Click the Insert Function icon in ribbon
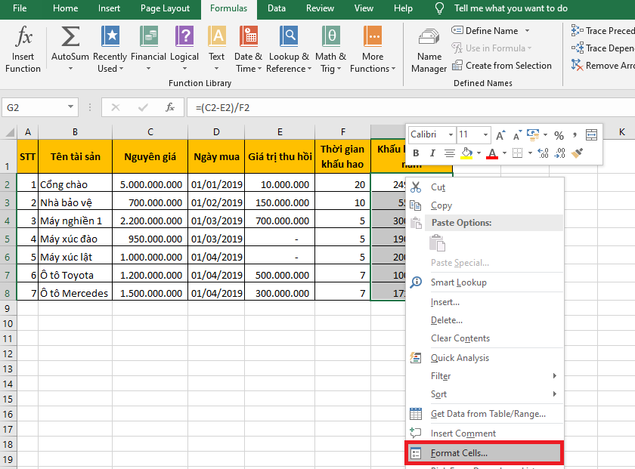Viewport: 635px width, 469px height. [23, 48]
